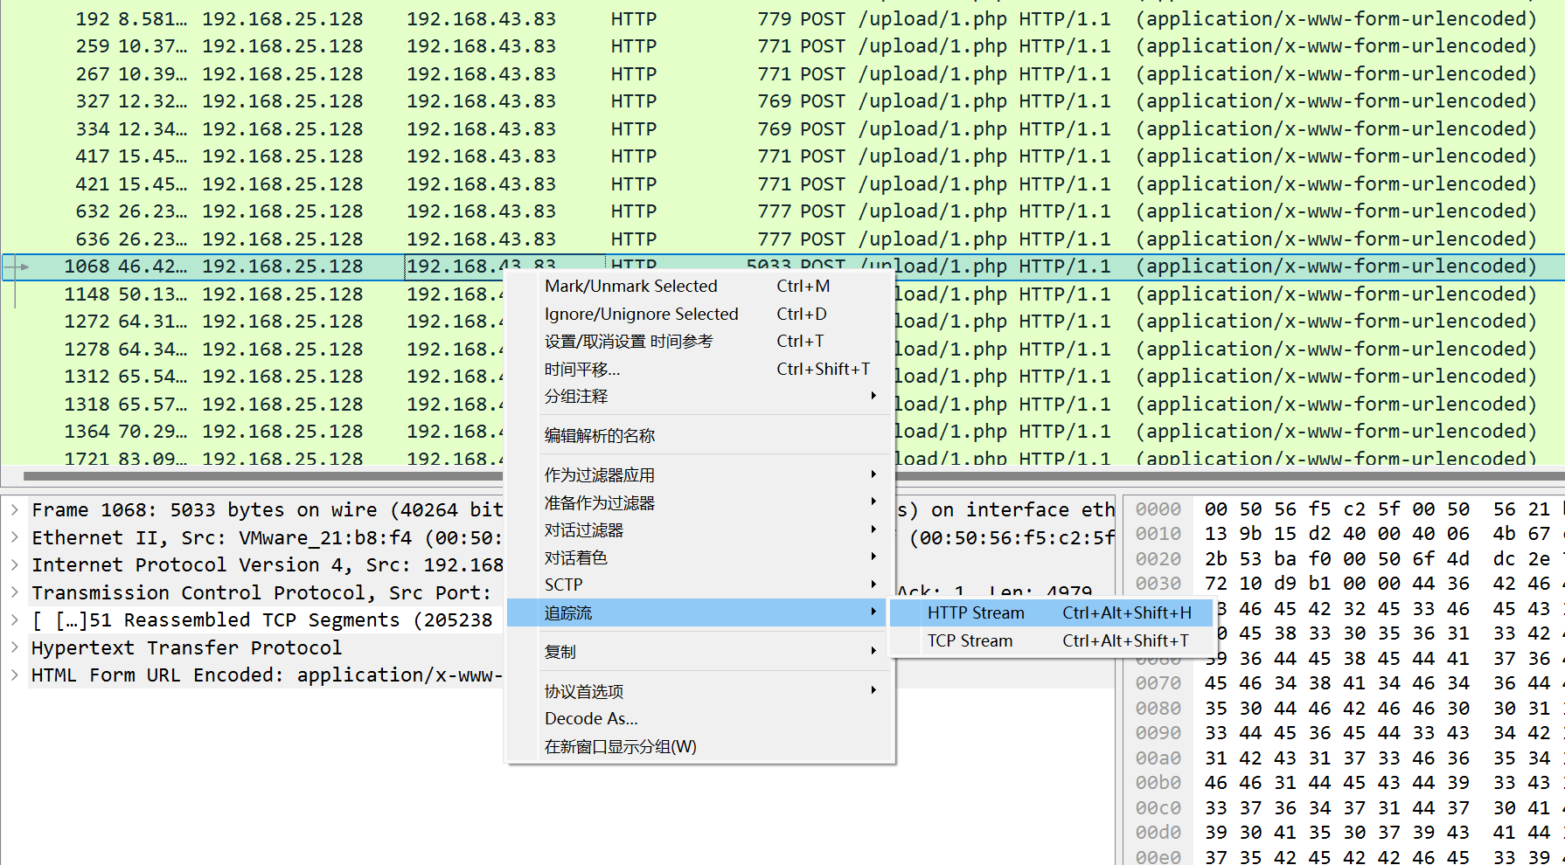This screenshot has height=865, width=1565.
Task: Expand the Frame 1068 tree node
Action: click(15, 509)
